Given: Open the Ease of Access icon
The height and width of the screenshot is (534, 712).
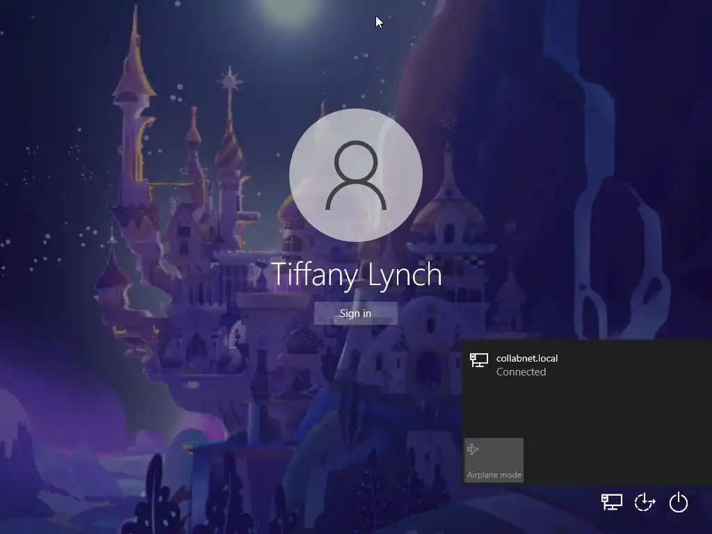Looking at the screenshot, I should [x=645, y=502].
